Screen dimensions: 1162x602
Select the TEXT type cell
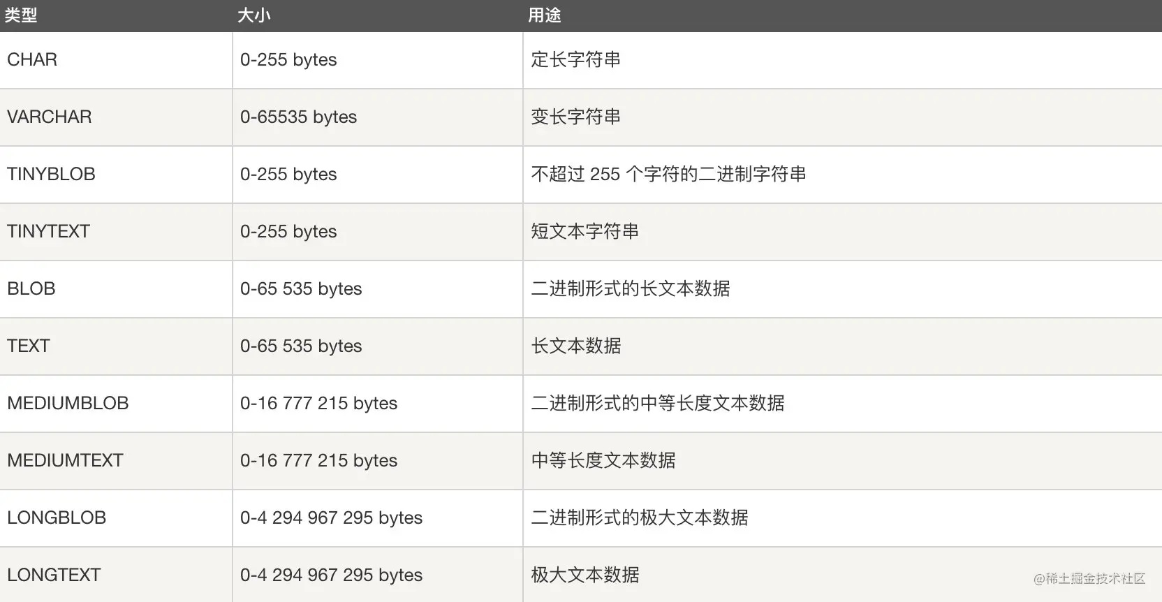click(x=28, y=346)
